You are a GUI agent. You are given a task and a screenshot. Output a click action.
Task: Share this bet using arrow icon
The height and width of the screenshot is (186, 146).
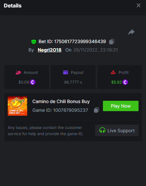tap(131, 32)
